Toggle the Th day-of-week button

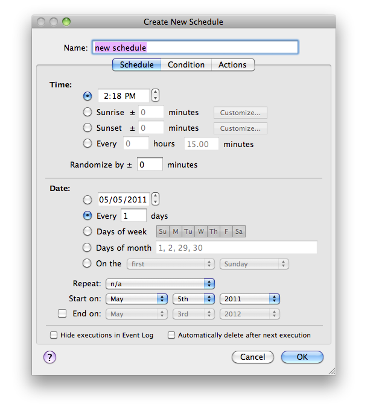214,231
